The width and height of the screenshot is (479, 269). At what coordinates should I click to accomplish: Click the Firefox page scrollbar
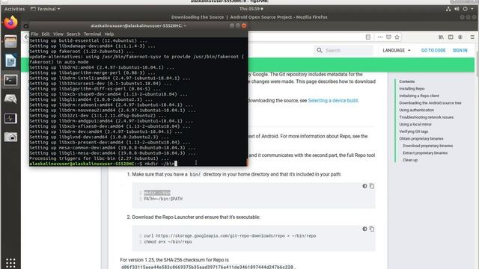477,64
